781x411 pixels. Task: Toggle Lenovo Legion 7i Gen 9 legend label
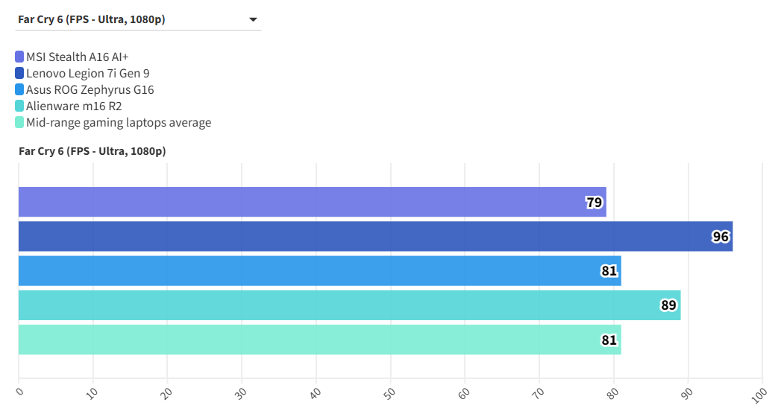[88, 73]
